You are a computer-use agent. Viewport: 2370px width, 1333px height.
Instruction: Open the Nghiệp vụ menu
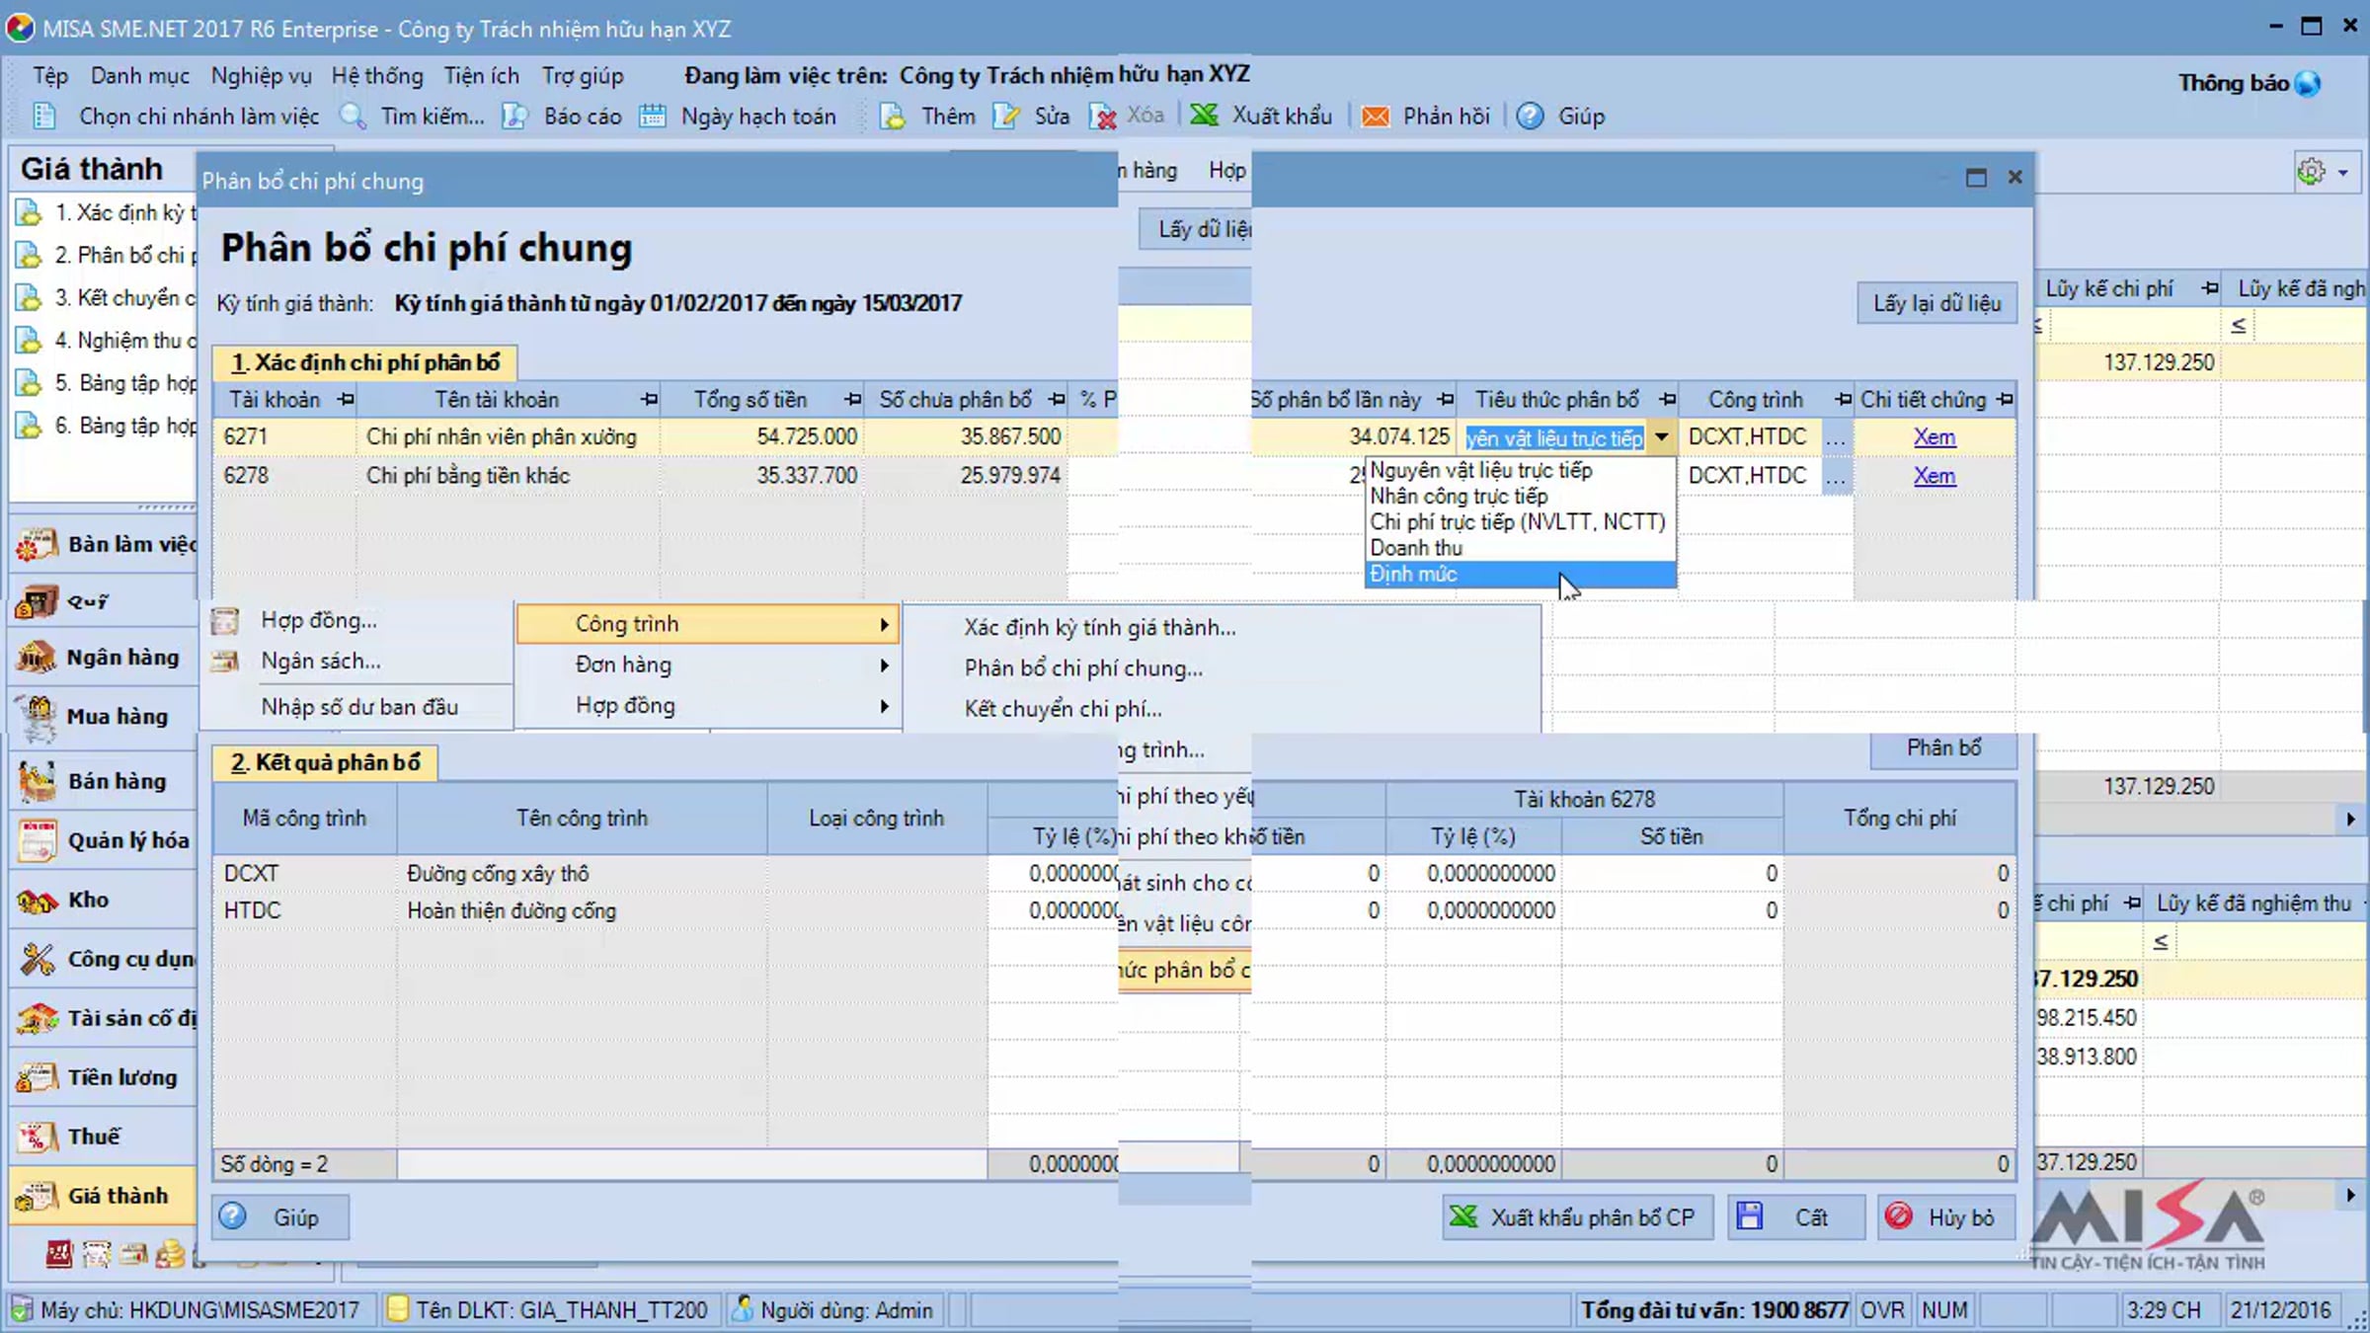click(261, 76)
